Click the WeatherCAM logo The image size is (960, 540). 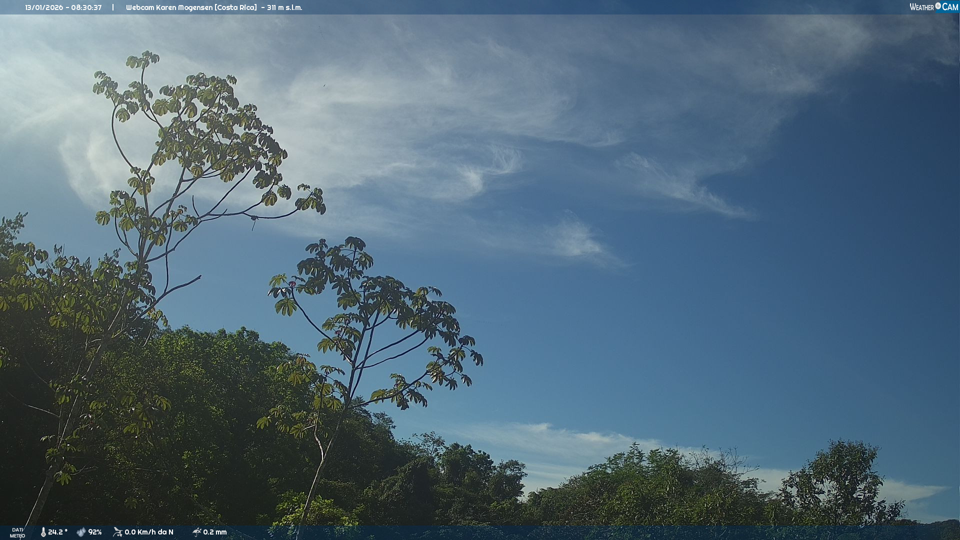pyautogui.click(x=933, y=7)
